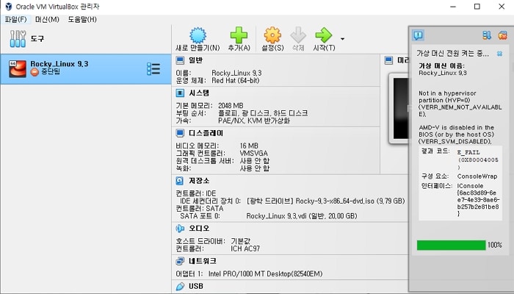Open the USB section header link
Screen dimensions: 514x294
(196, 286)
